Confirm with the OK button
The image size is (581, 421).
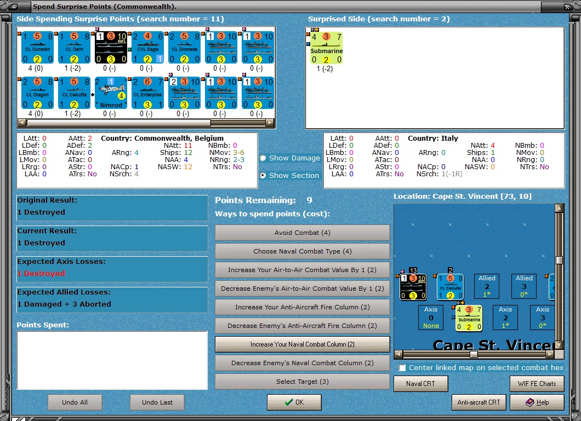pyautogui.click(x=294, y=402)
